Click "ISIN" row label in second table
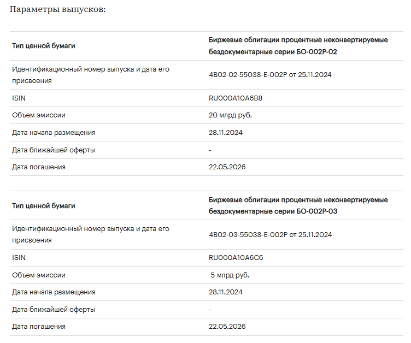The image size is (411, 343). tap(19, 258)
